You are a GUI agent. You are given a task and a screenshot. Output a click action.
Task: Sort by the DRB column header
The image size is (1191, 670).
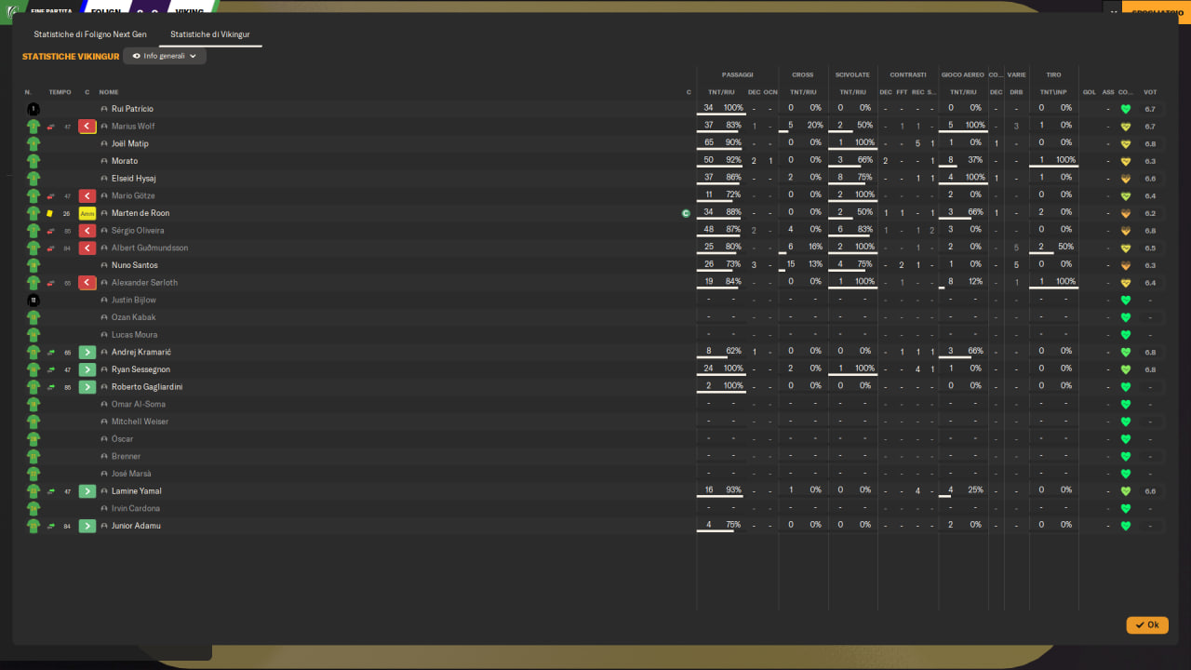click(1016, 92)
